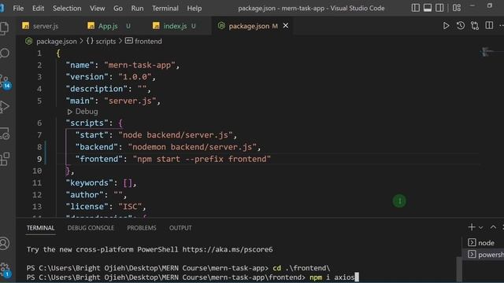Click the open changes compare icon
504x283 pixels.
click(475, 26)
